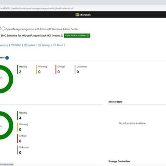Open the Update tab link

coord(30,45)
